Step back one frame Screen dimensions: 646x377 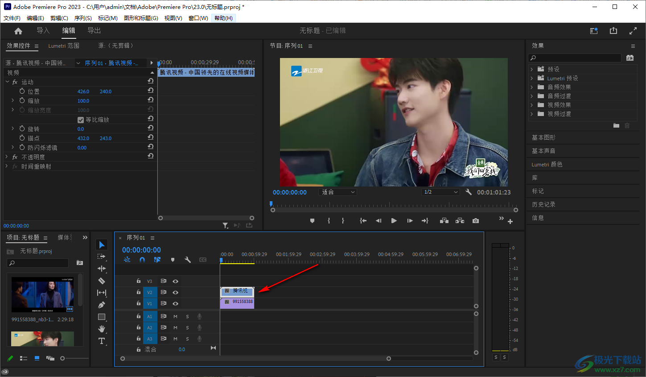click(x=379, y=221)
